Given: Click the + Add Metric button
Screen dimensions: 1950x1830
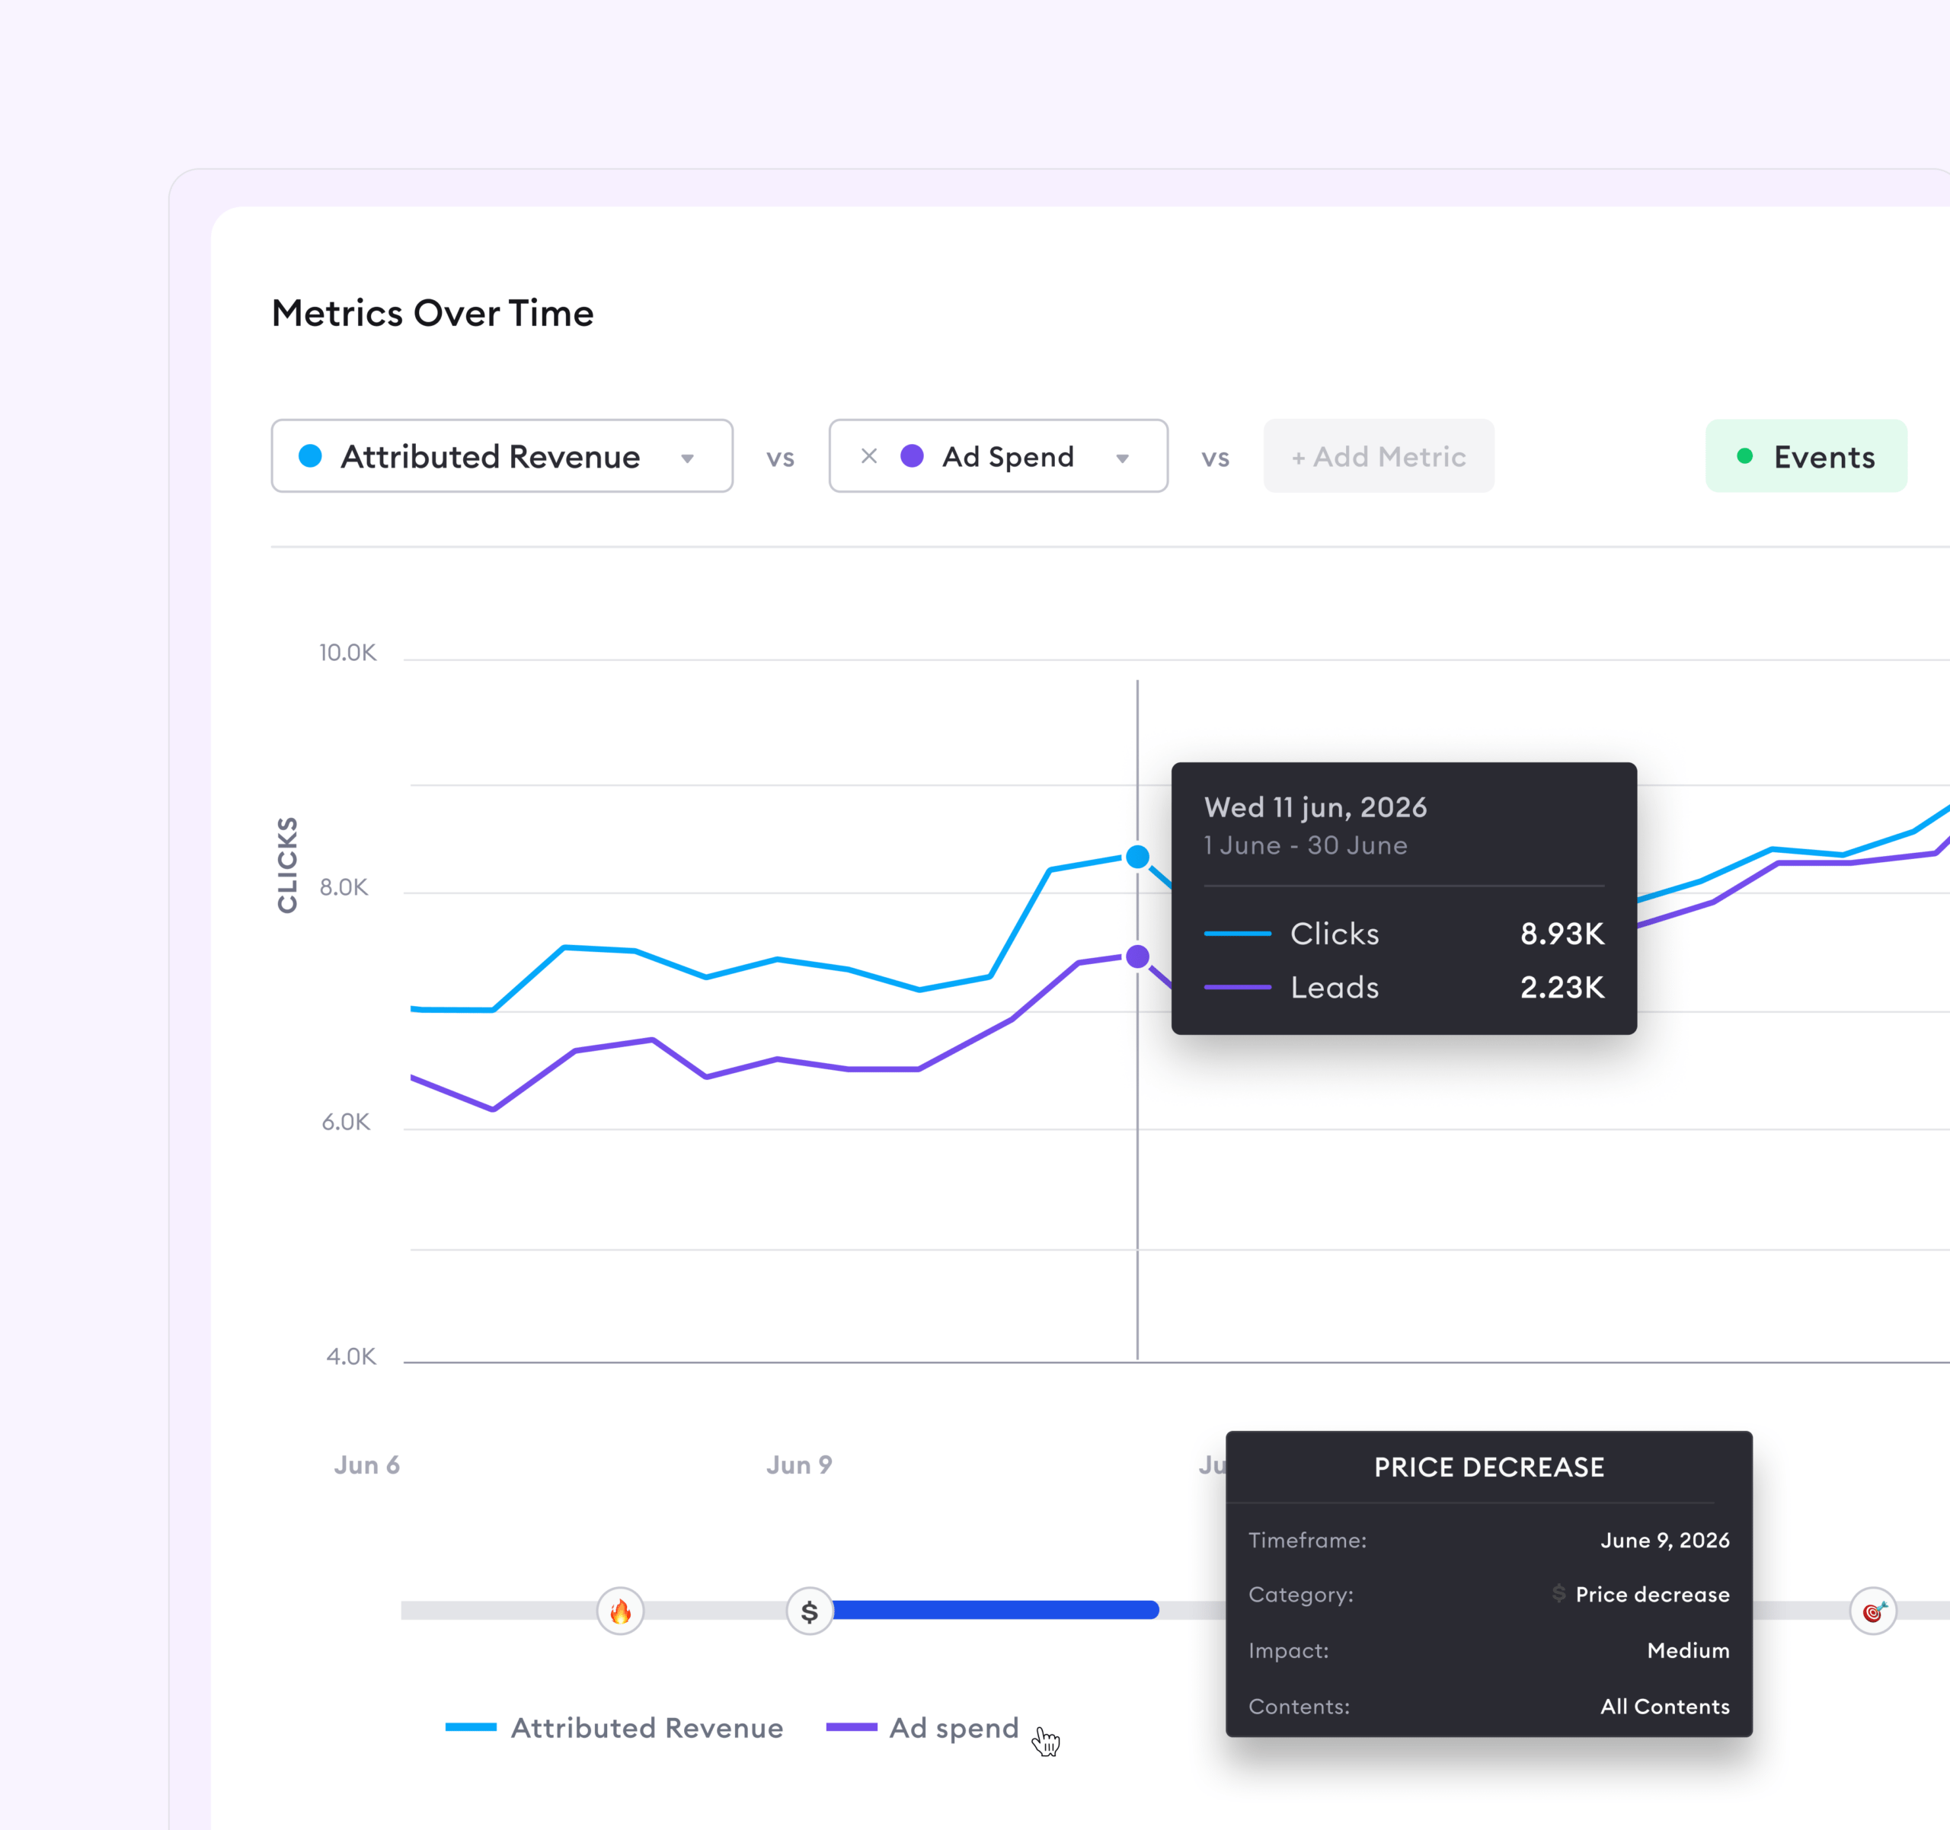Looking at the screenshot, I should tap(1378, 456).
